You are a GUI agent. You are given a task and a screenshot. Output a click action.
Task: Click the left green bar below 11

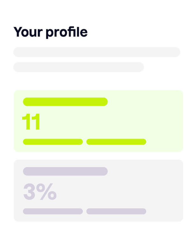tap(53, 142)
